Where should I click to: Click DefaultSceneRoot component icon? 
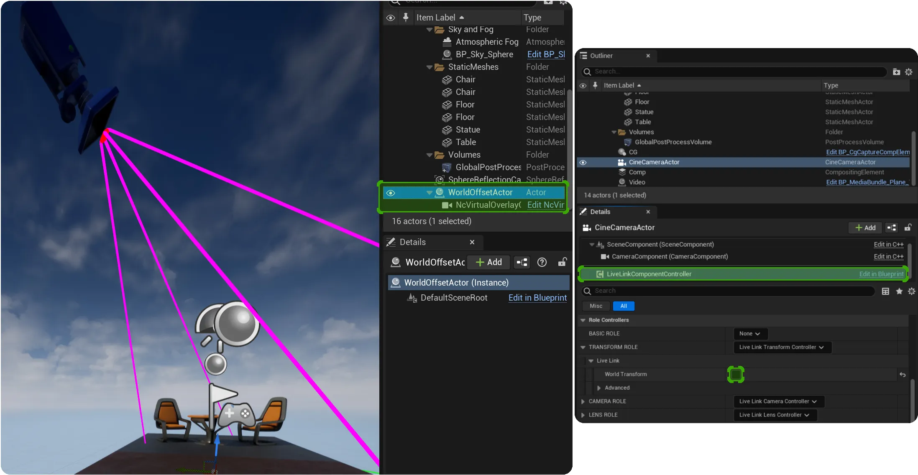[x=412, y=298]
